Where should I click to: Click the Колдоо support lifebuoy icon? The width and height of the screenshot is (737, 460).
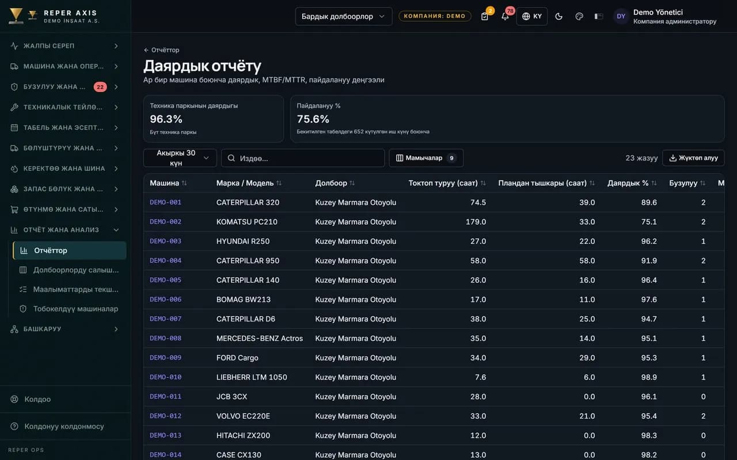[x=14, y=399]
